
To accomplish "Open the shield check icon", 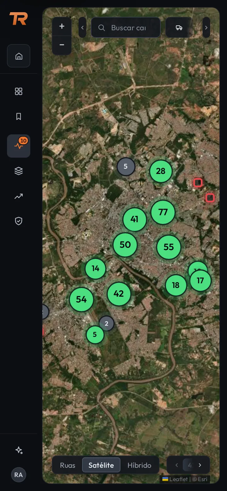I will coord(19,221).
